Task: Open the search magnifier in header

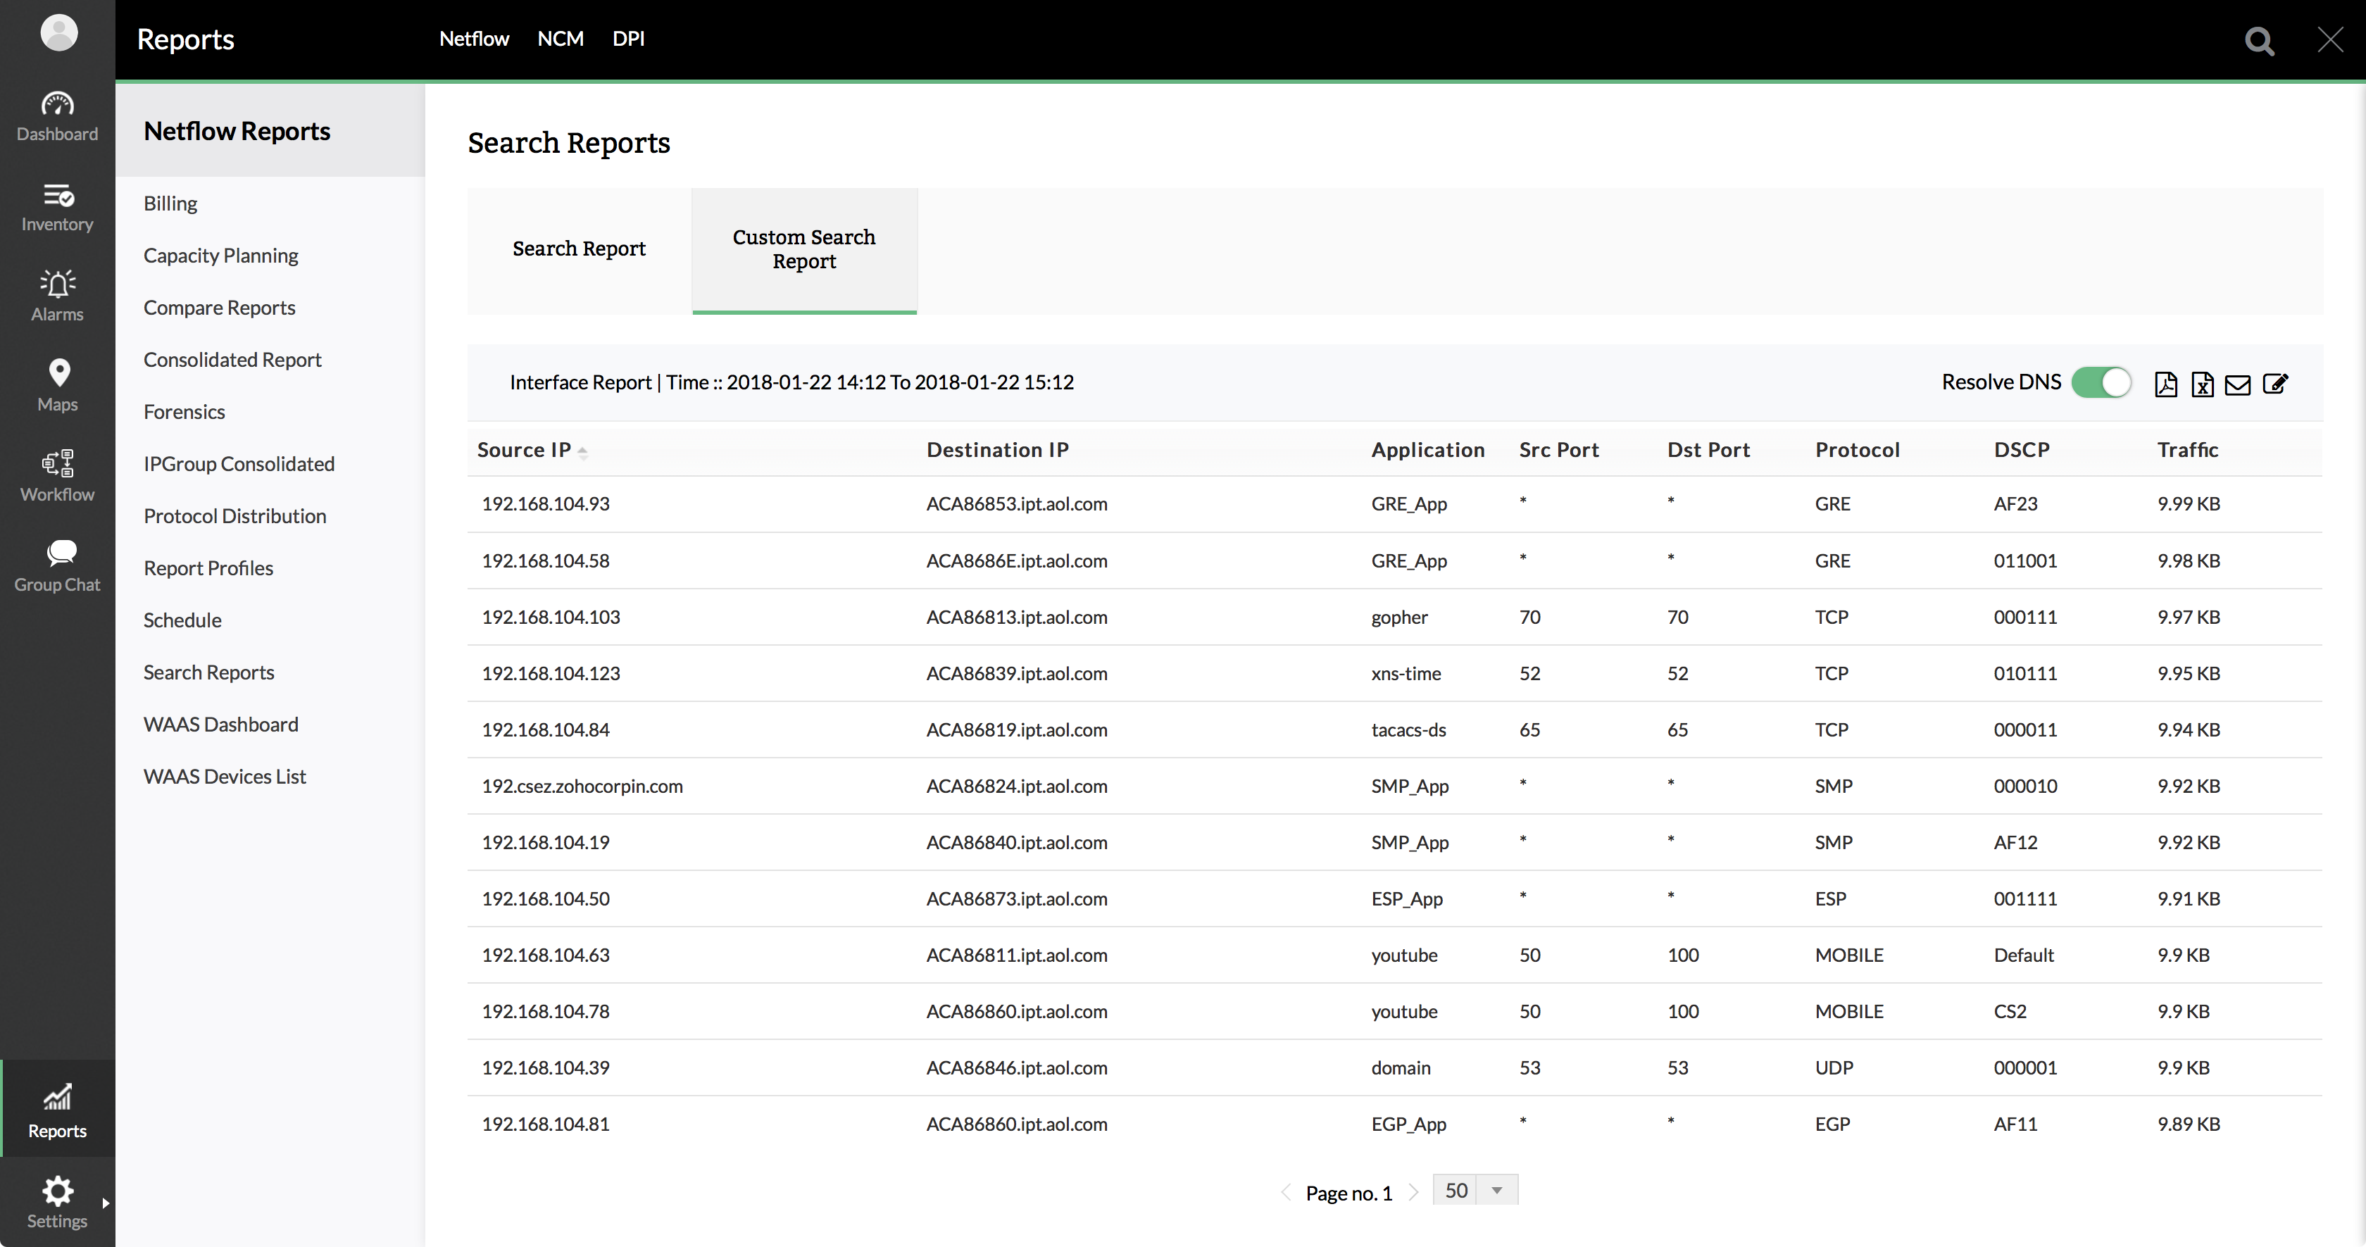Action: [2258, 40]
